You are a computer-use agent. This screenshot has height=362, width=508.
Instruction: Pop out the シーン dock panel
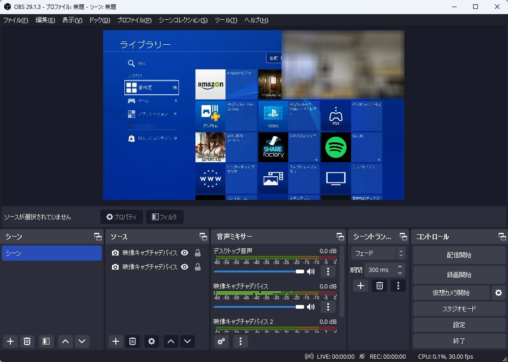[97, 237]
